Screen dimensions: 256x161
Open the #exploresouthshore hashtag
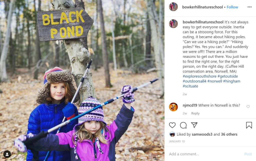[199, 76]
